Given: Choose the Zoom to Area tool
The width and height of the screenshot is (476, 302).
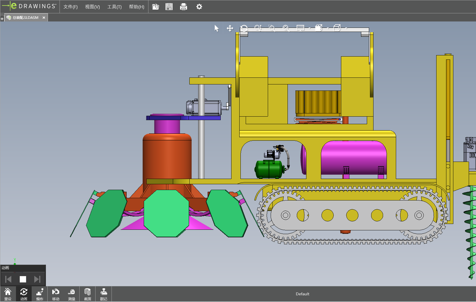Looking at the screenshot, I should (272, 28).
